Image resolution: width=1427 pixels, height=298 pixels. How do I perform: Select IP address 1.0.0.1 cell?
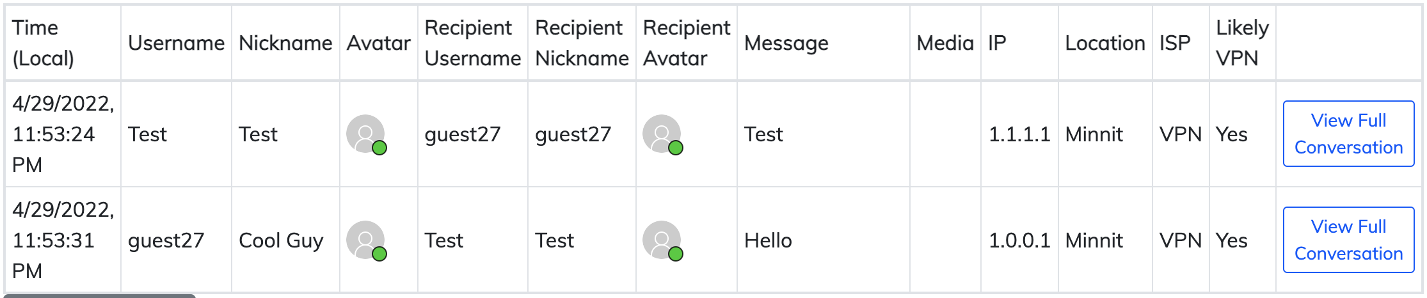(x=1019, y=240)
